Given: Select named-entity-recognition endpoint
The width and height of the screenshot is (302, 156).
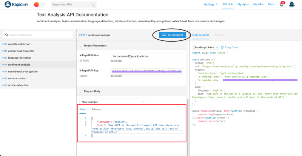Looking at the screenshot, I should click(38, 71).
